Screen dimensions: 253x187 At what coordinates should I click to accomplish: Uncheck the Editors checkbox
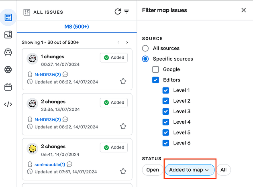[x=156, y=80]
